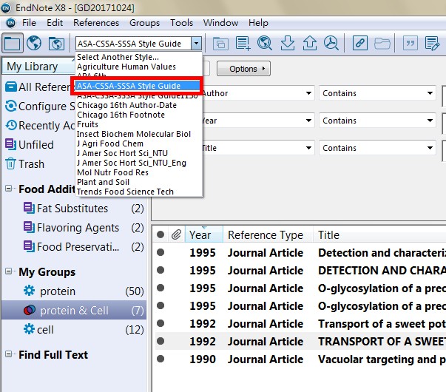Open the Edit menu
446x392 pixels.
click(55, 23)
